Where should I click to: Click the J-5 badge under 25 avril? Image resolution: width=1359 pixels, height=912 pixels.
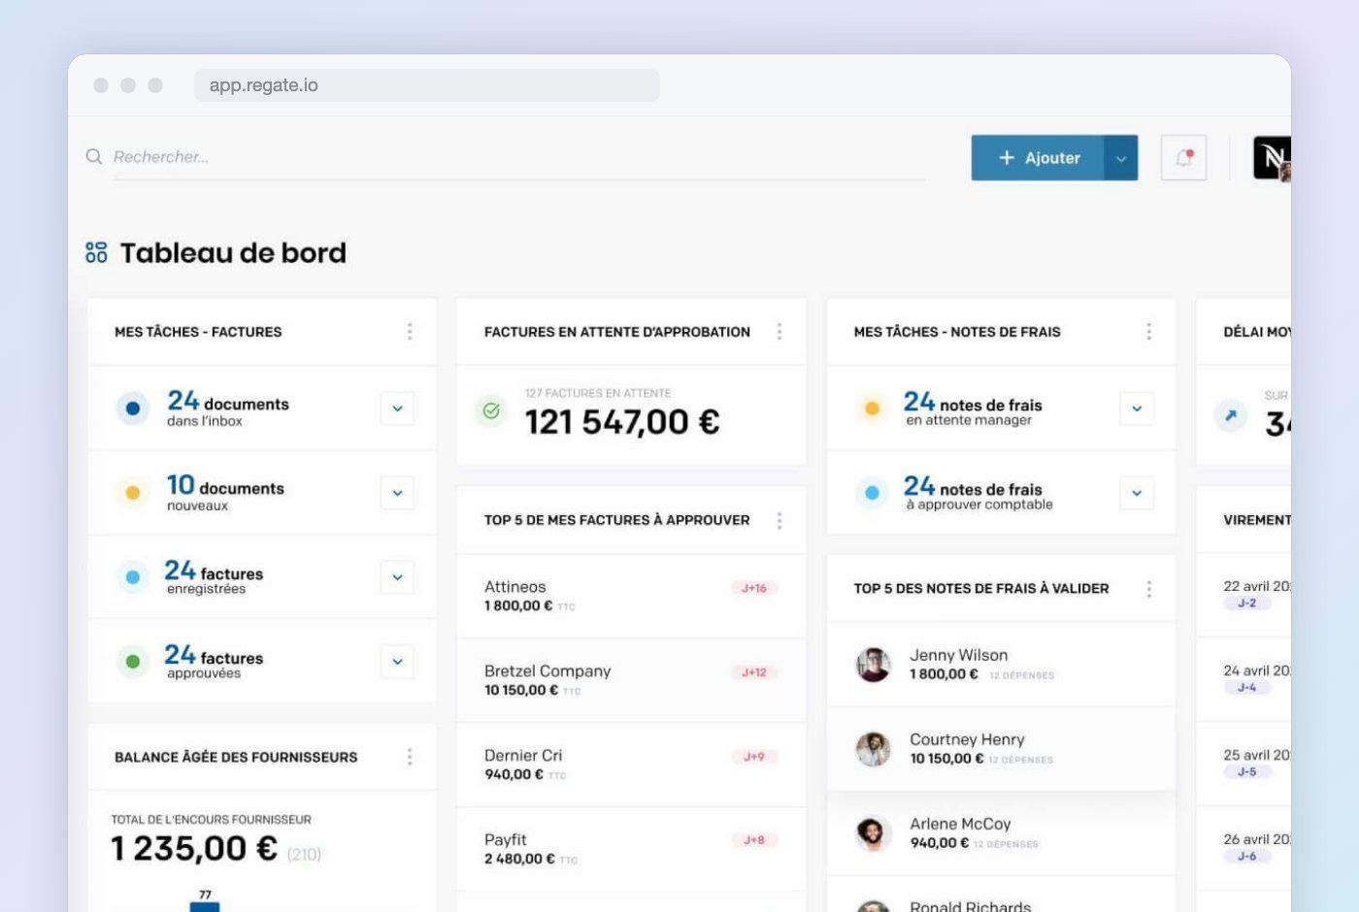coord(1247,772)
